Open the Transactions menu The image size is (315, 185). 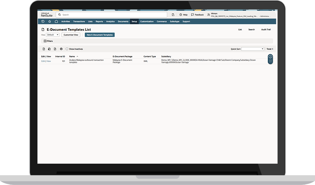click(79, 21)
